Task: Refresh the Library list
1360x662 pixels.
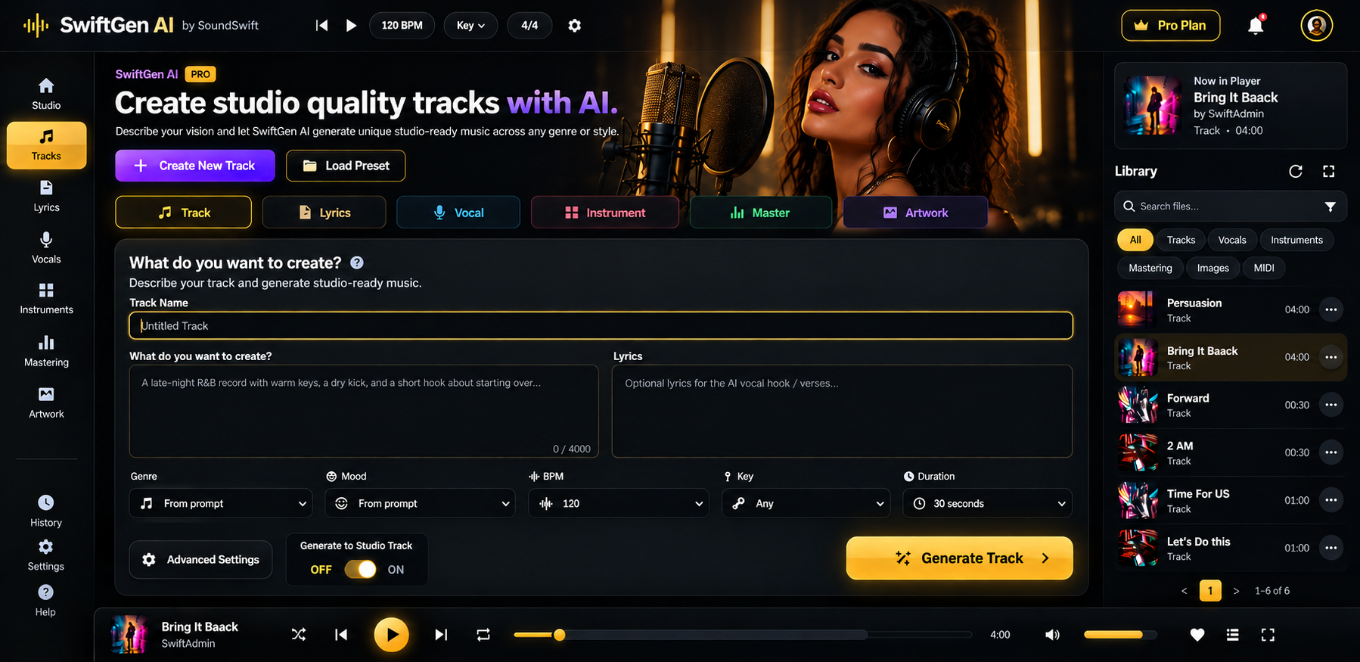Action: pos(1296,171)
